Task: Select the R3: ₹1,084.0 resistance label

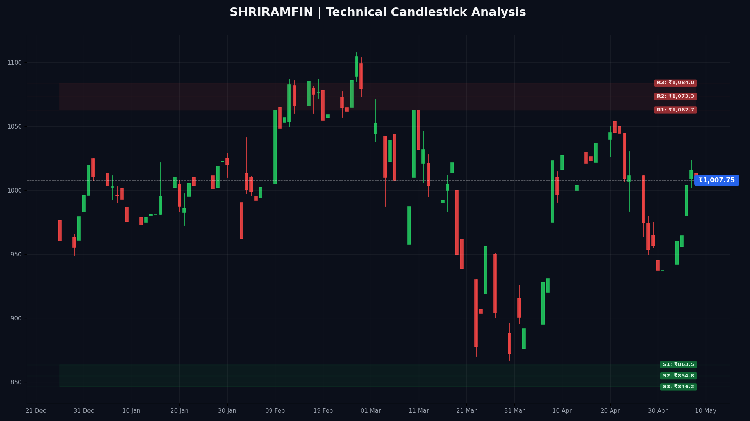Action: (675, 83)
